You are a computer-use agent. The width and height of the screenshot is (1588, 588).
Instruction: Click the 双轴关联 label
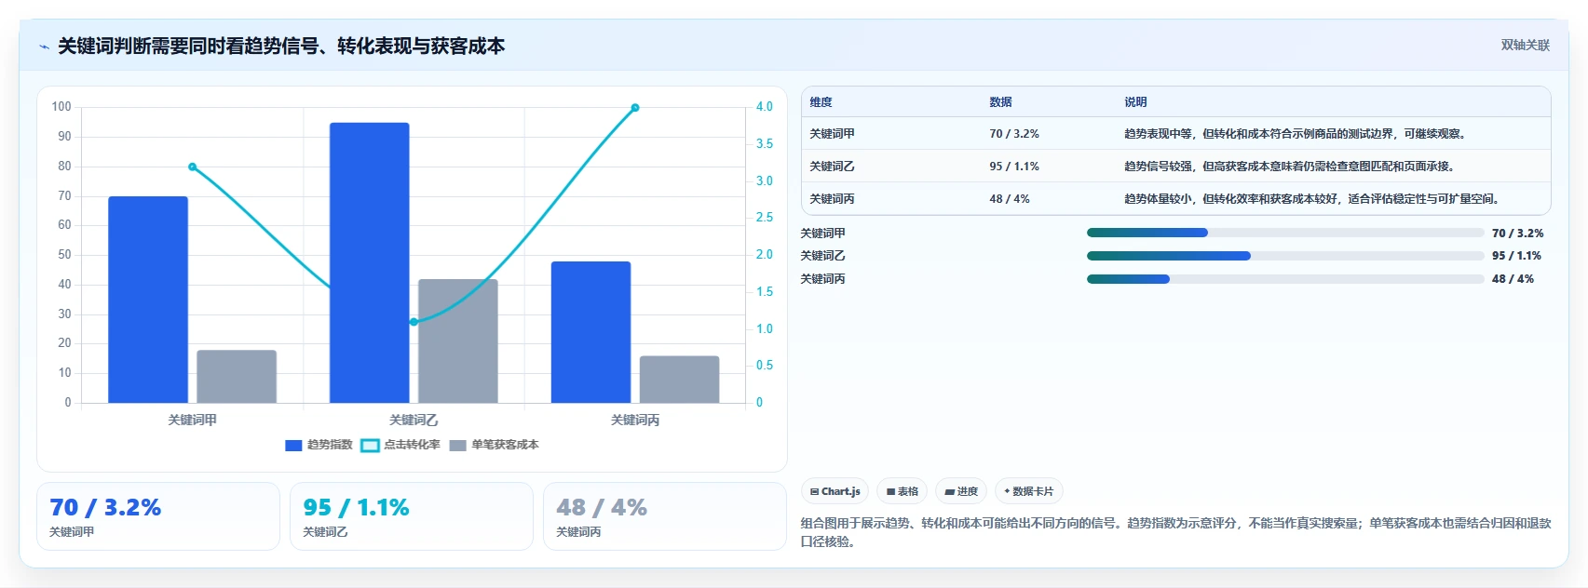1526,46
